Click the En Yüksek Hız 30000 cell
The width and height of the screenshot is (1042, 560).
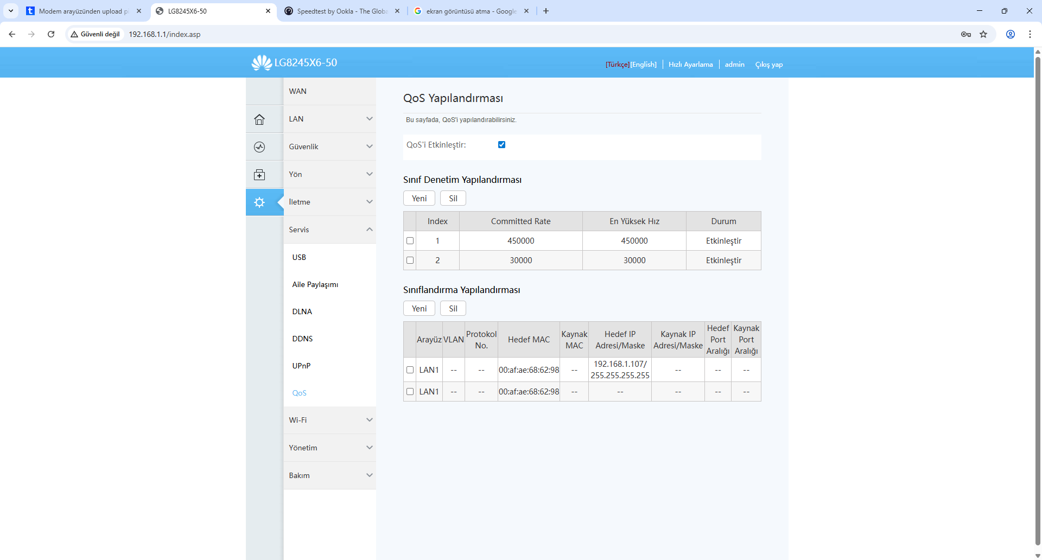[634, 260]
